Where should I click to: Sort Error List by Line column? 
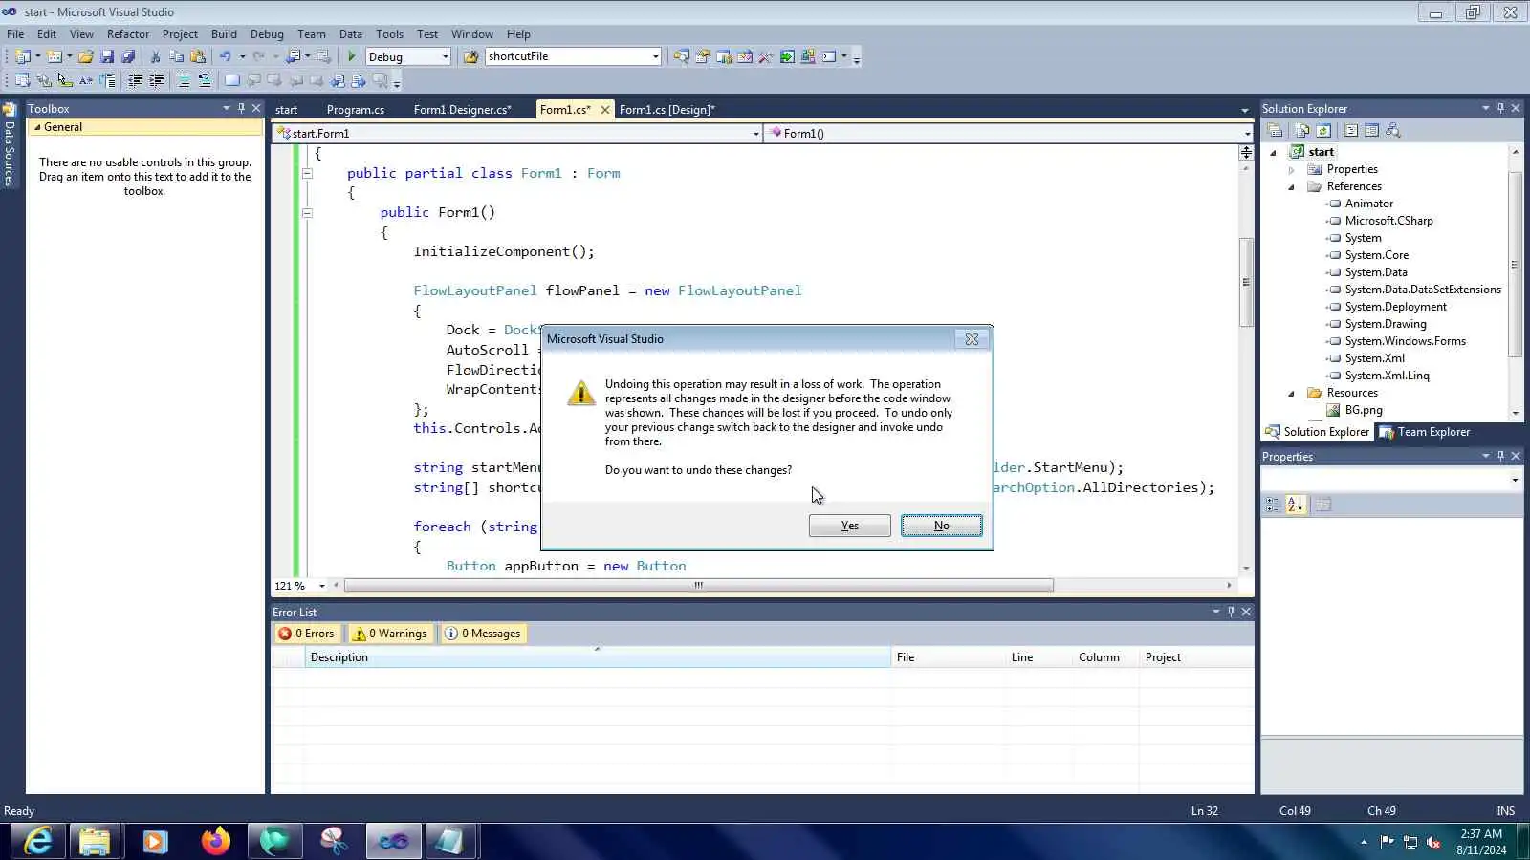pyautogui.click(x=1038, y=657)
